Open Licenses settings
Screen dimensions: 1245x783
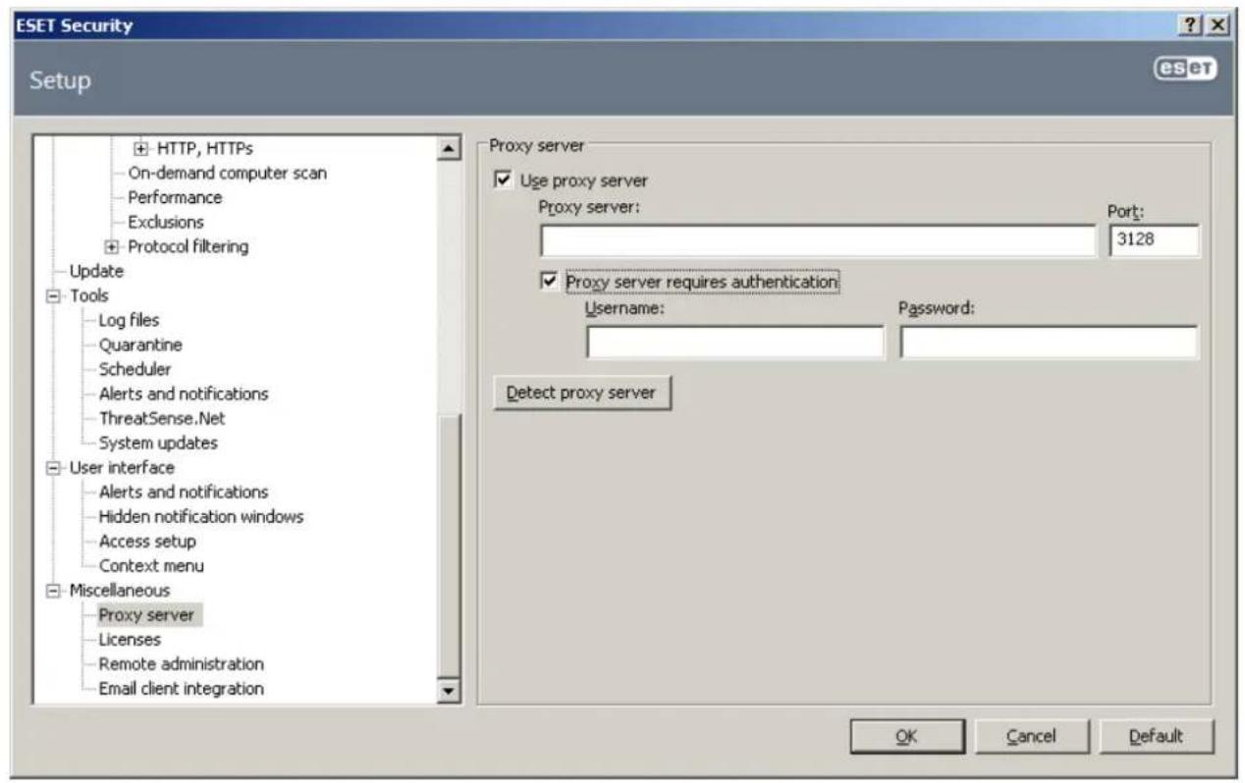(130, 640)
